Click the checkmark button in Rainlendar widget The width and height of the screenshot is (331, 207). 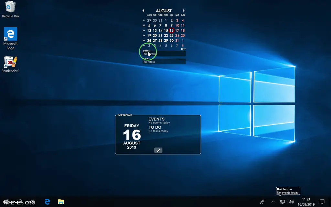tap(158, 150)
